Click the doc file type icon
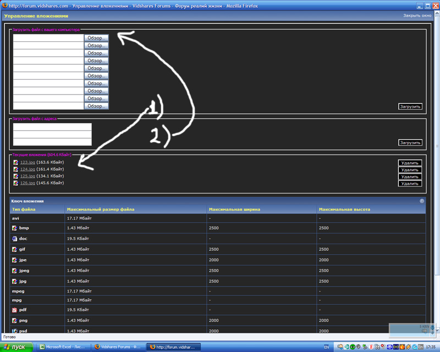The height and width of the screenshot is (352, 440). click(x=15, y=239)
